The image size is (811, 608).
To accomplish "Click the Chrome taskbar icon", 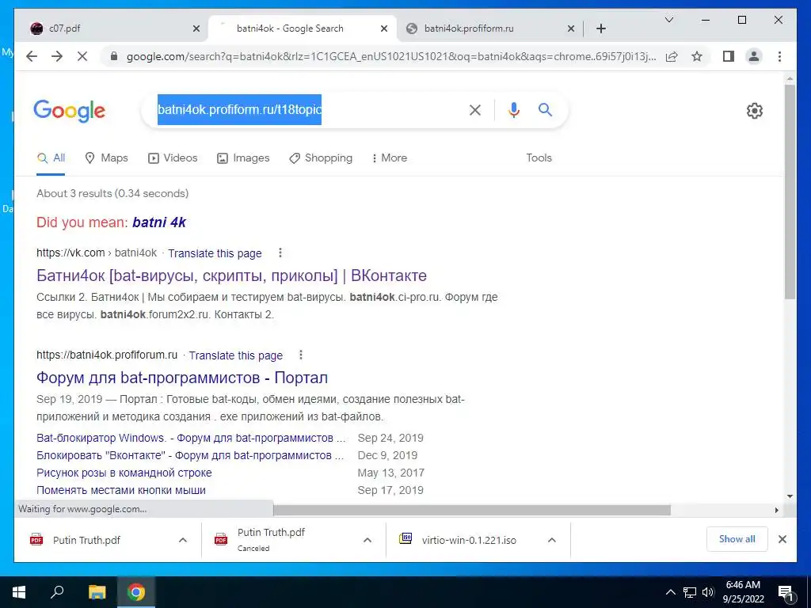I will coord(136,592).
